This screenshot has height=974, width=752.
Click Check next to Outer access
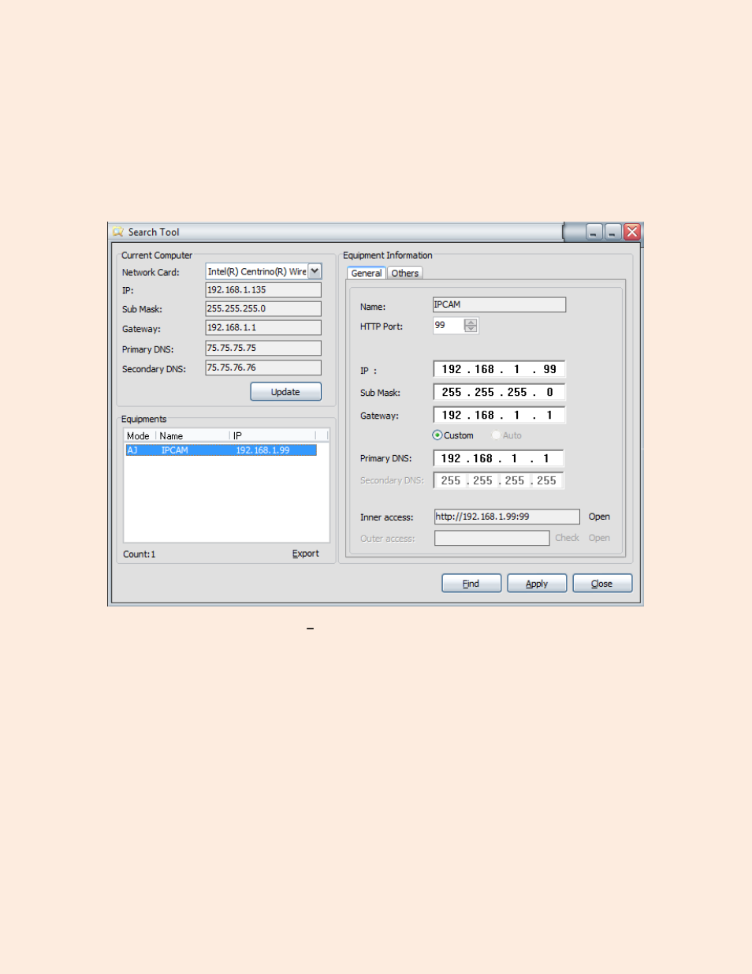(567, 538)
